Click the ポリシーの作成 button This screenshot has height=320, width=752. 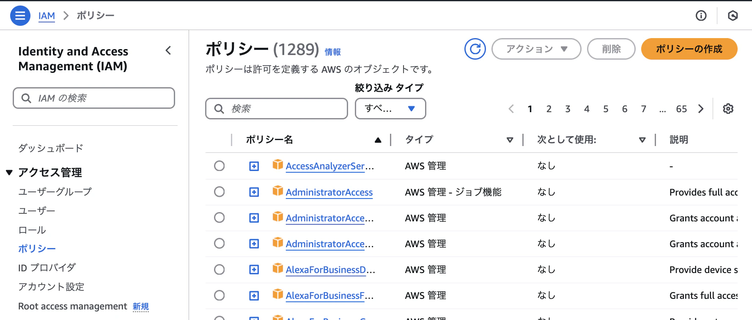coord(689,49)
